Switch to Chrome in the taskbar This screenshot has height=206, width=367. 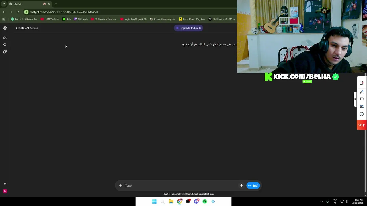click(179, 201)
